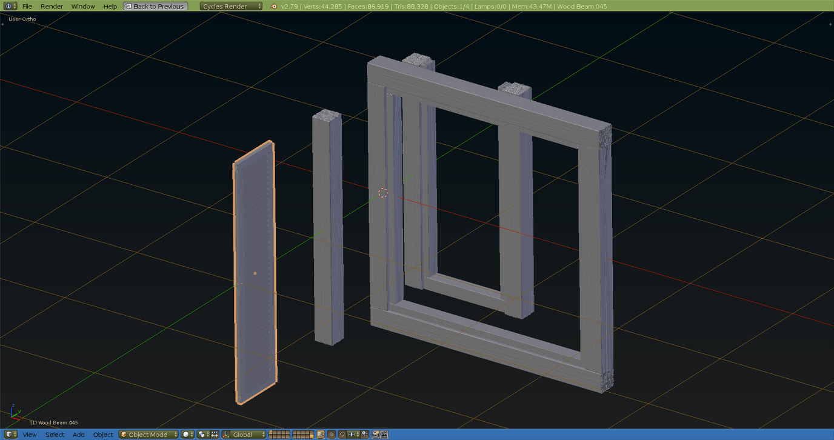Click the Blender logo icon in the header
Viewport: 834px width, 440px height.
click(x=274, y=6)
